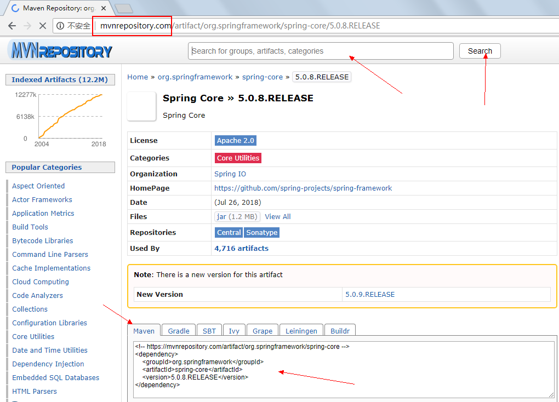
Task: Click View All files link
Action: pyautogui.click(x=278, y=216)
